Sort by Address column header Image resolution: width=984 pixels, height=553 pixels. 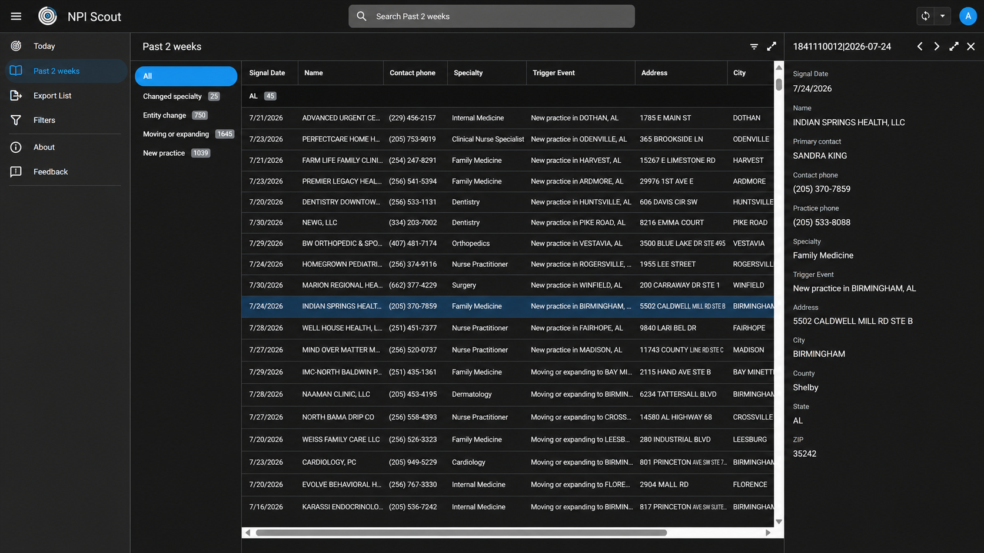681,73
